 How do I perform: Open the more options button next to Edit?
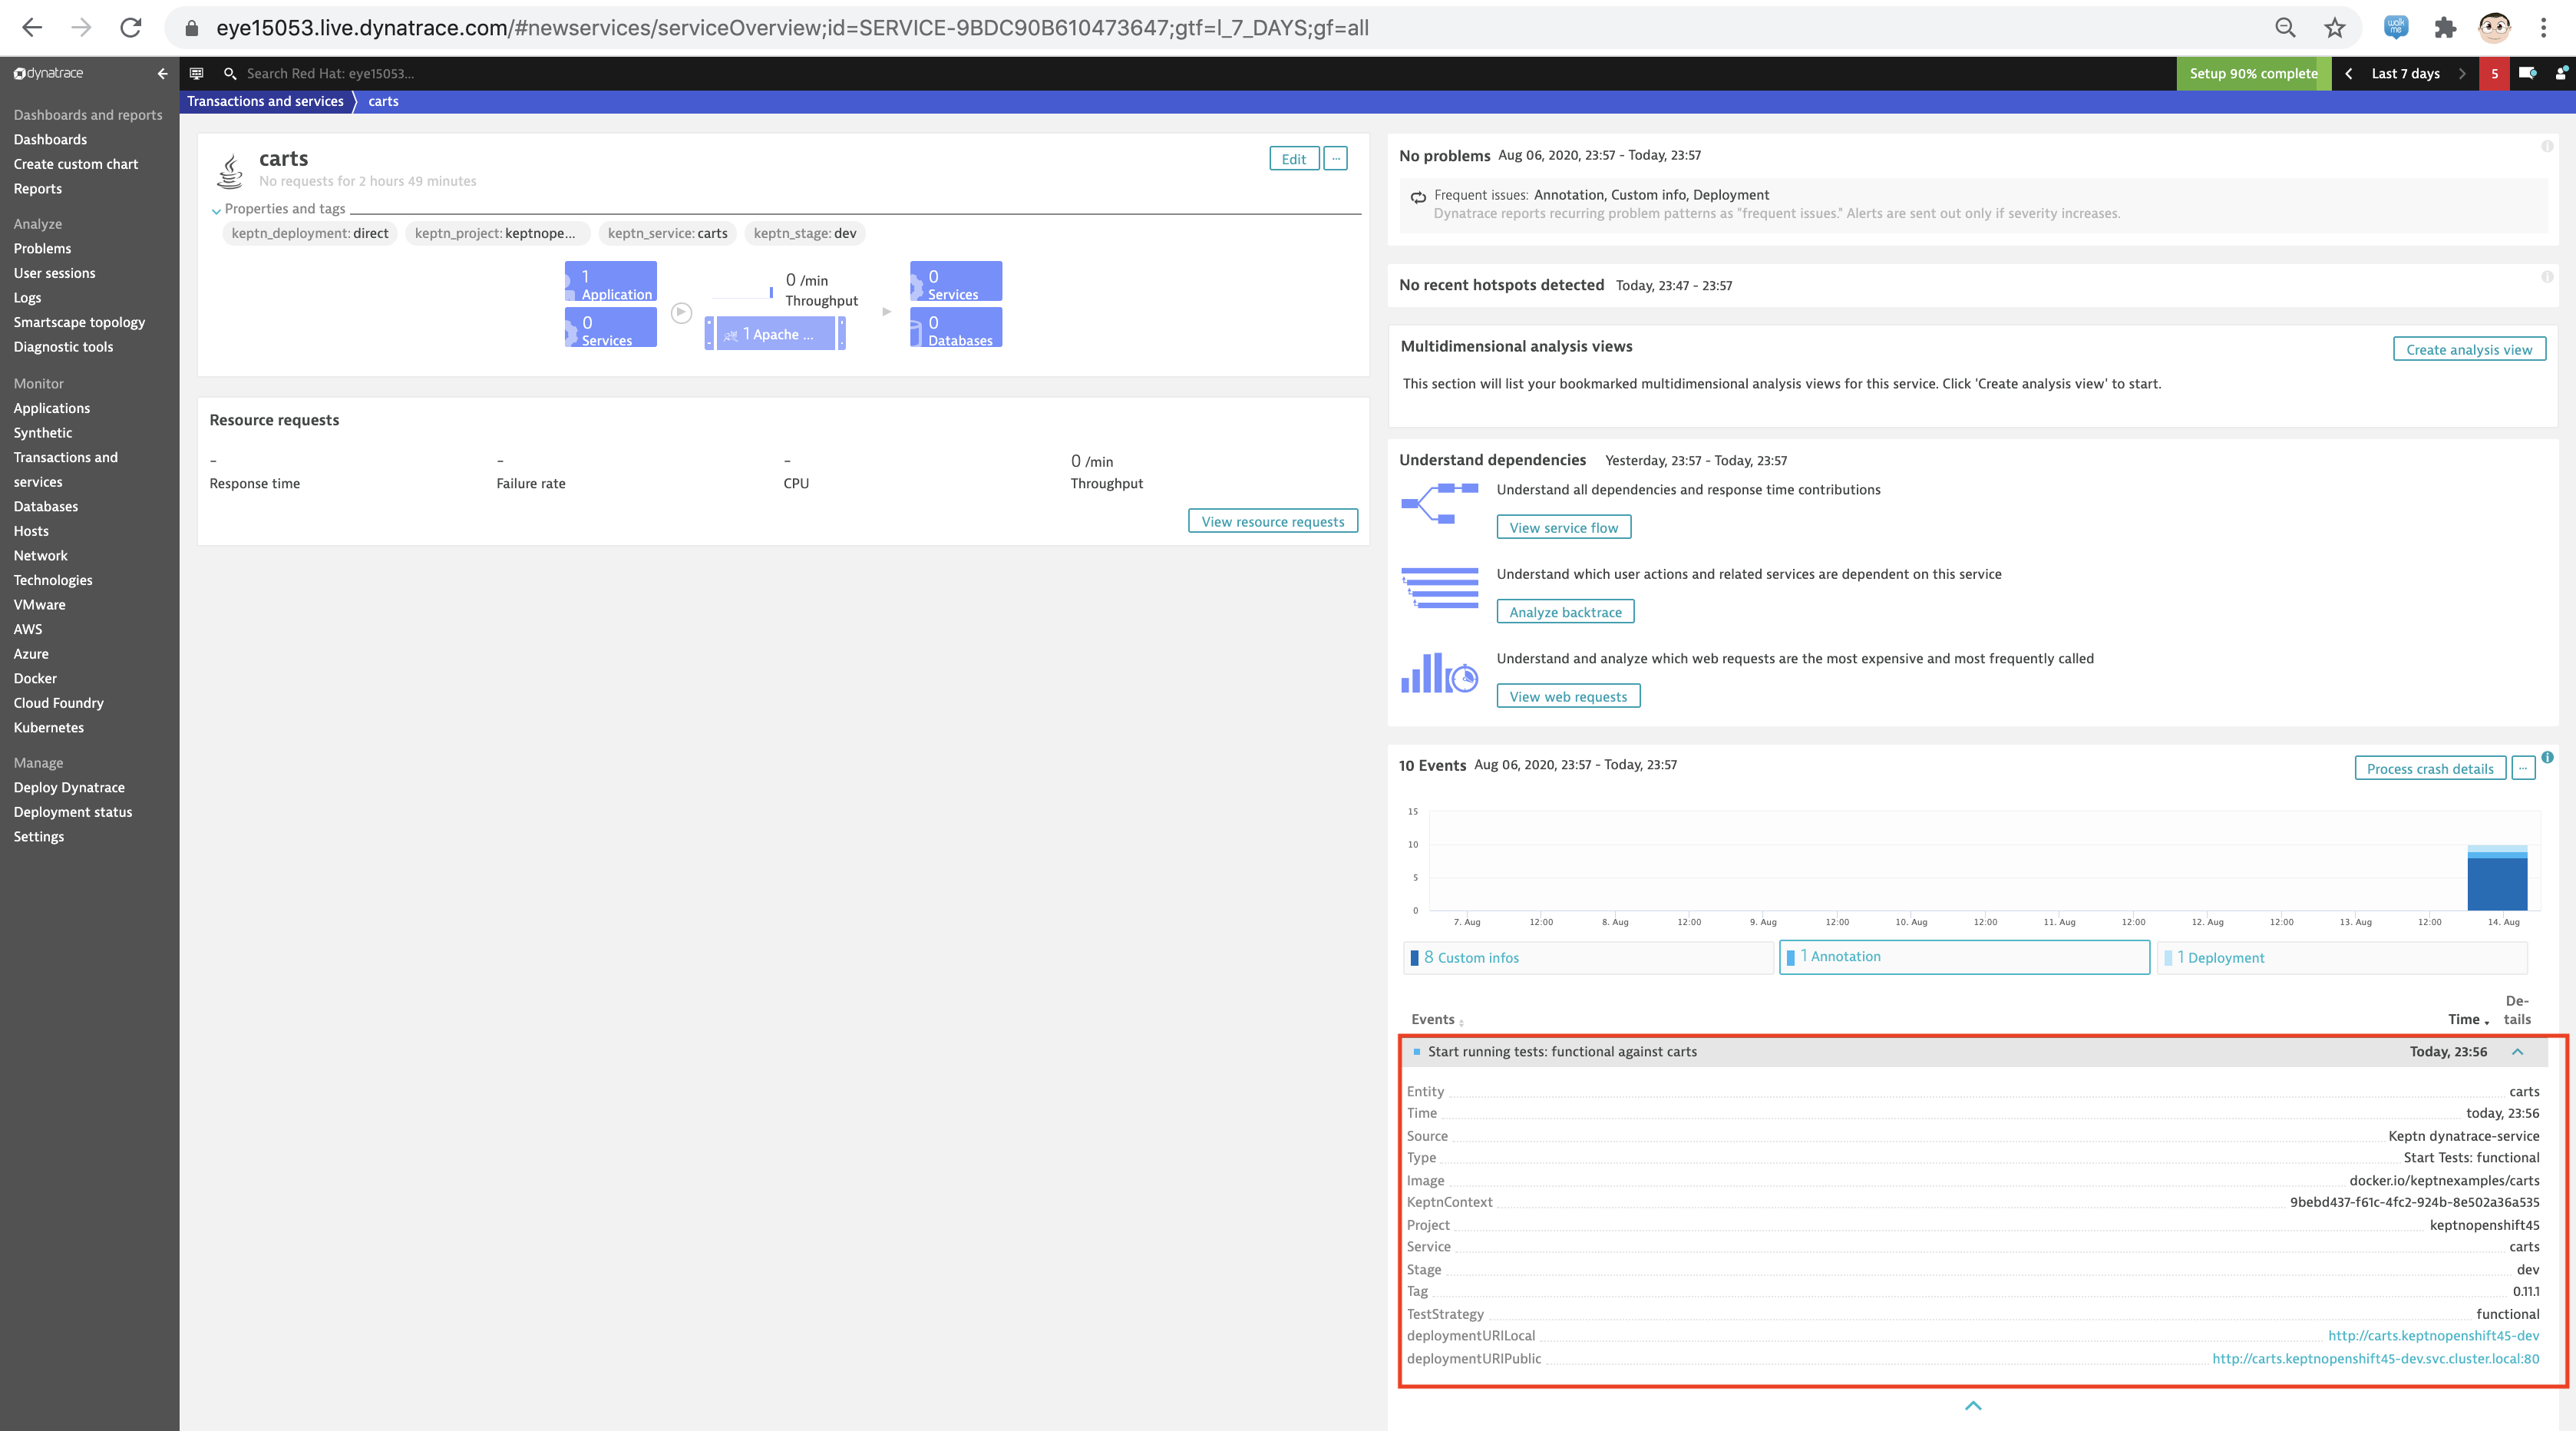tap(1335, 158)
